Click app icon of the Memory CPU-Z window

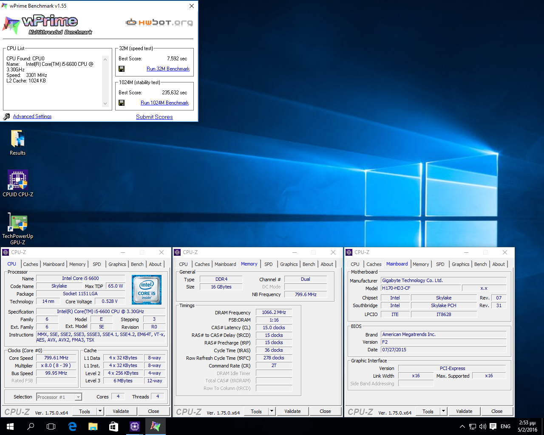click(178, 252)
